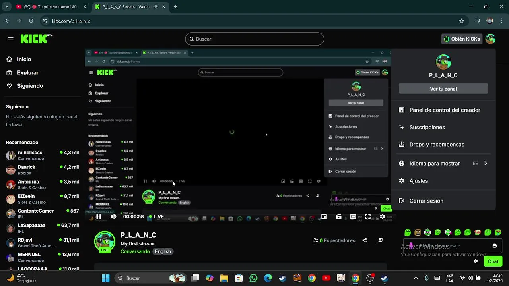Viewport: 509px width, 286px height.
Task: Open ElZeein channel in Recomendado list
Action: [42, 199]
